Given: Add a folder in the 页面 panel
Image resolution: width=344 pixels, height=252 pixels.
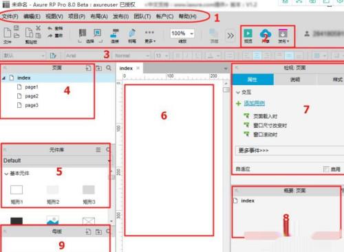Looking at the screenshot, I should [x=98, y=68].
